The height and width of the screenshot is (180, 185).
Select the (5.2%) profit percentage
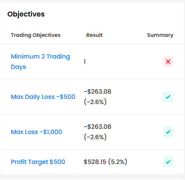coord(118,162)
